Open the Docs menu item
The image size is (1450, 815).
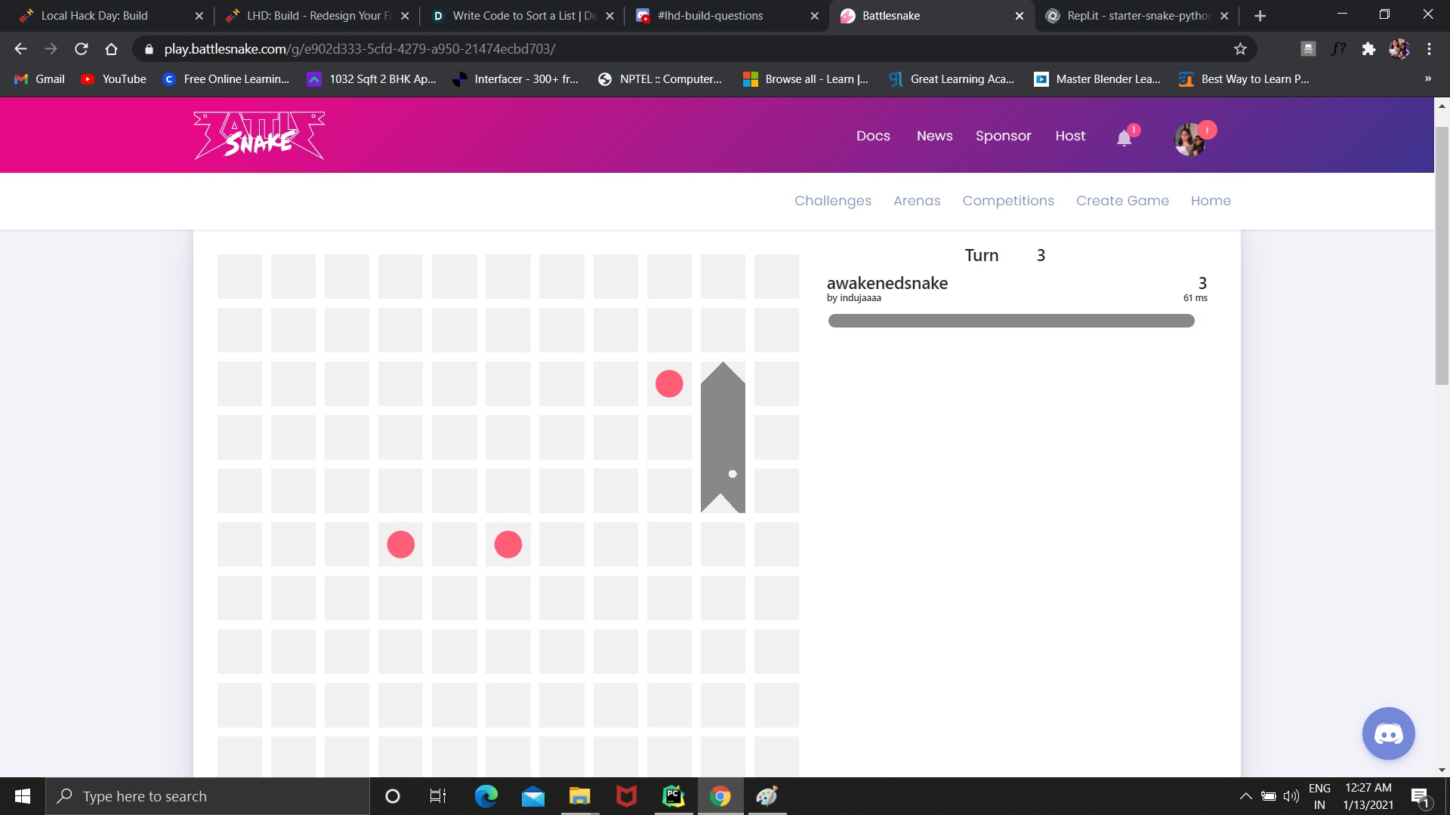[873, 136]
